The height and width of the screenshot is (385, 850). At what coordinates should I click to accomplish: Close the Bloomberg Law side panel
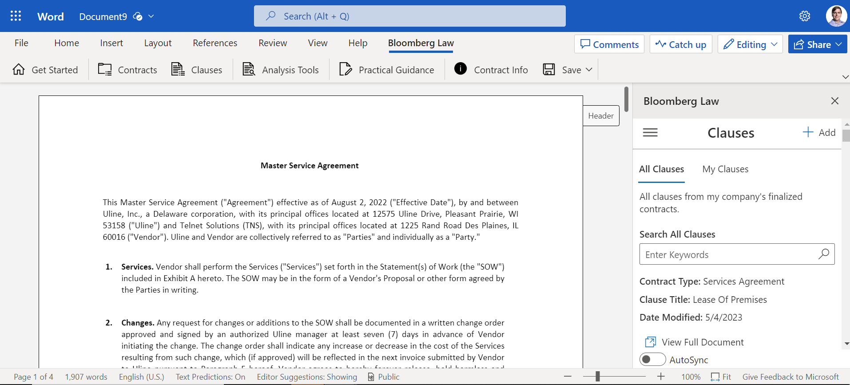coord(835,101)
